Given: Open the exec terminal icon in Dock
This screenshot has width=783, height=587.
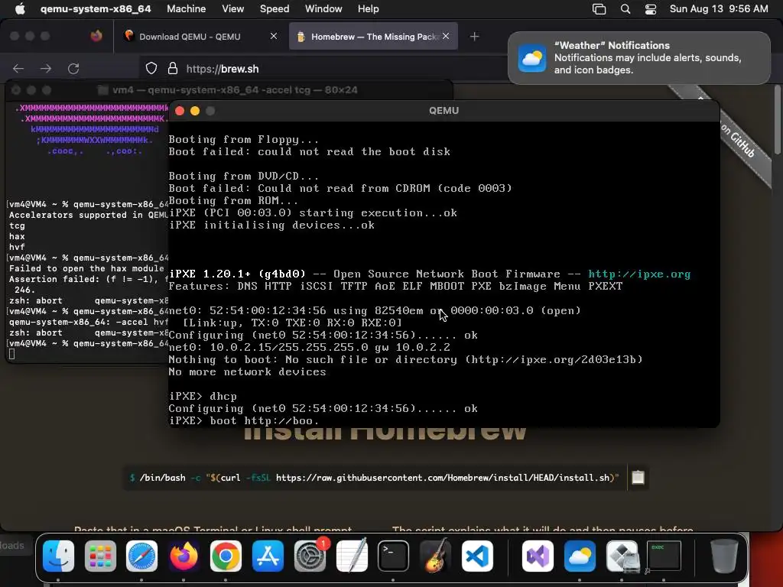Looking at the screenshot, I should [x=664, y=556].
